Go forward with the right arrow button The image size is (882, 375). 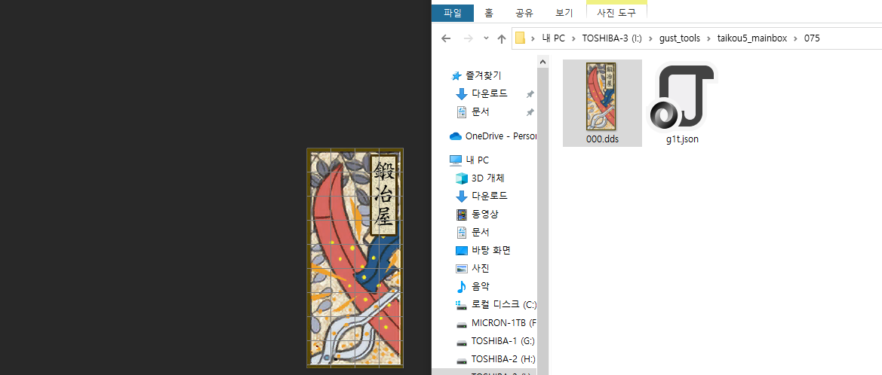[468, 38]
